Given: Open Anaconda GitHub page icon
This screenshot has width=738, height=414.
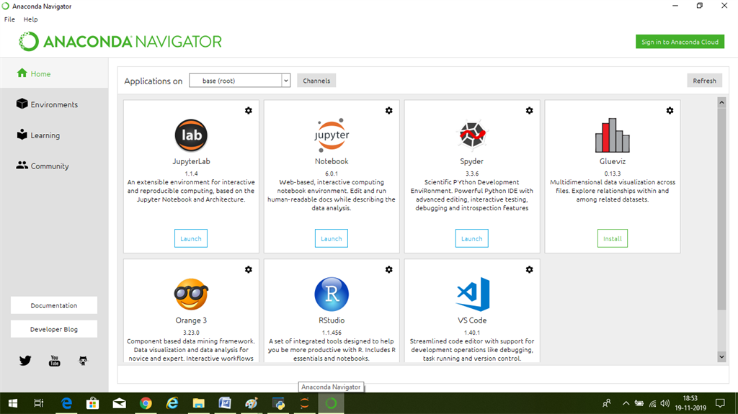Looking at the screenshot, I should [83, 361].
